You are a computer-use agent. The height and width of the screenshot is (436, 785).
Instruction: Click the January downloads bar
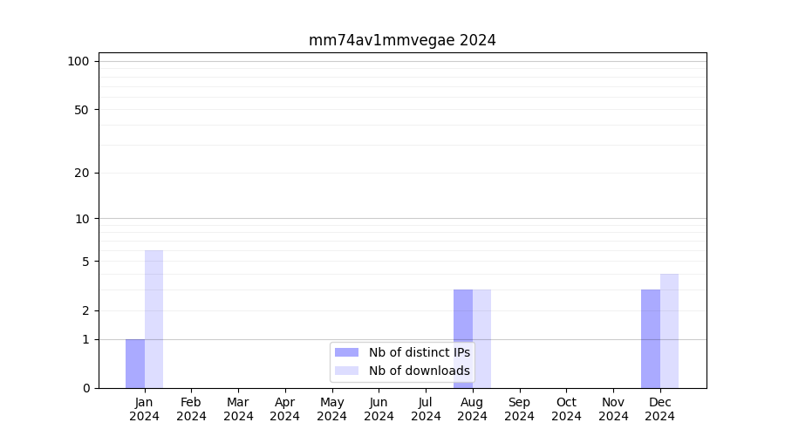(x=154, y=319)
